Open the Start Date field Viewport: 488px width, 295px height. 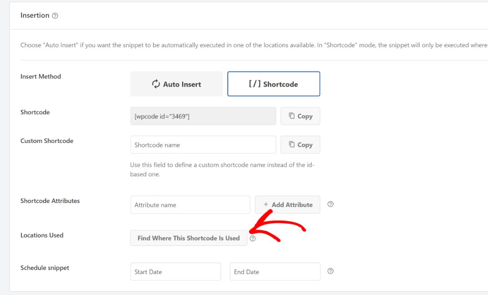(x=175, y=272)
